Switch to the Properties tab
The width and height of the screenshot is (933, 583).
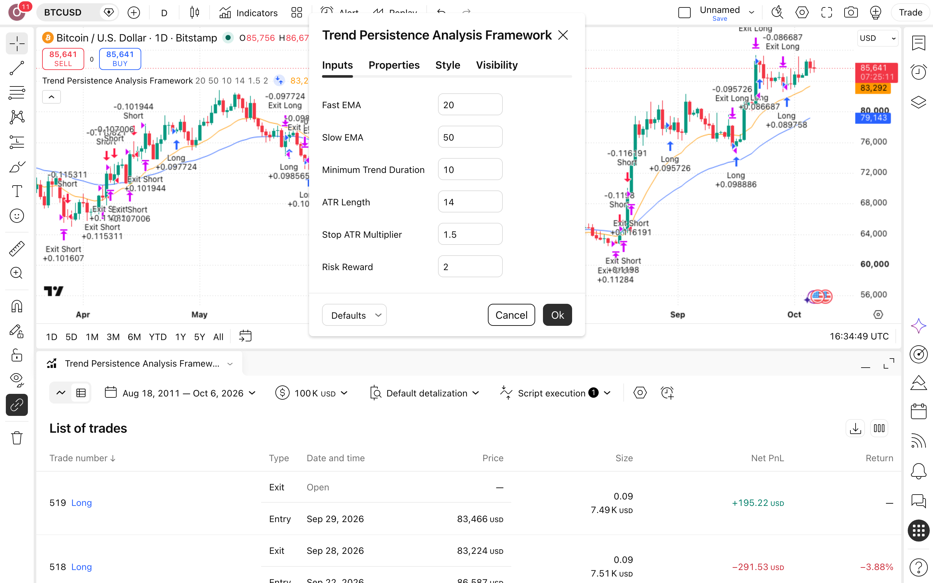(x=394, y=65)
